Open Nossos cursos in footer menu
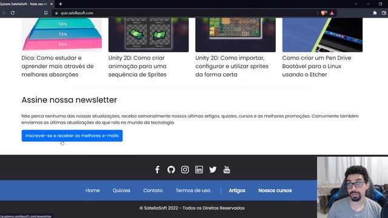The image size is (388, 218). pyautogui.click(x=275, y=190)
